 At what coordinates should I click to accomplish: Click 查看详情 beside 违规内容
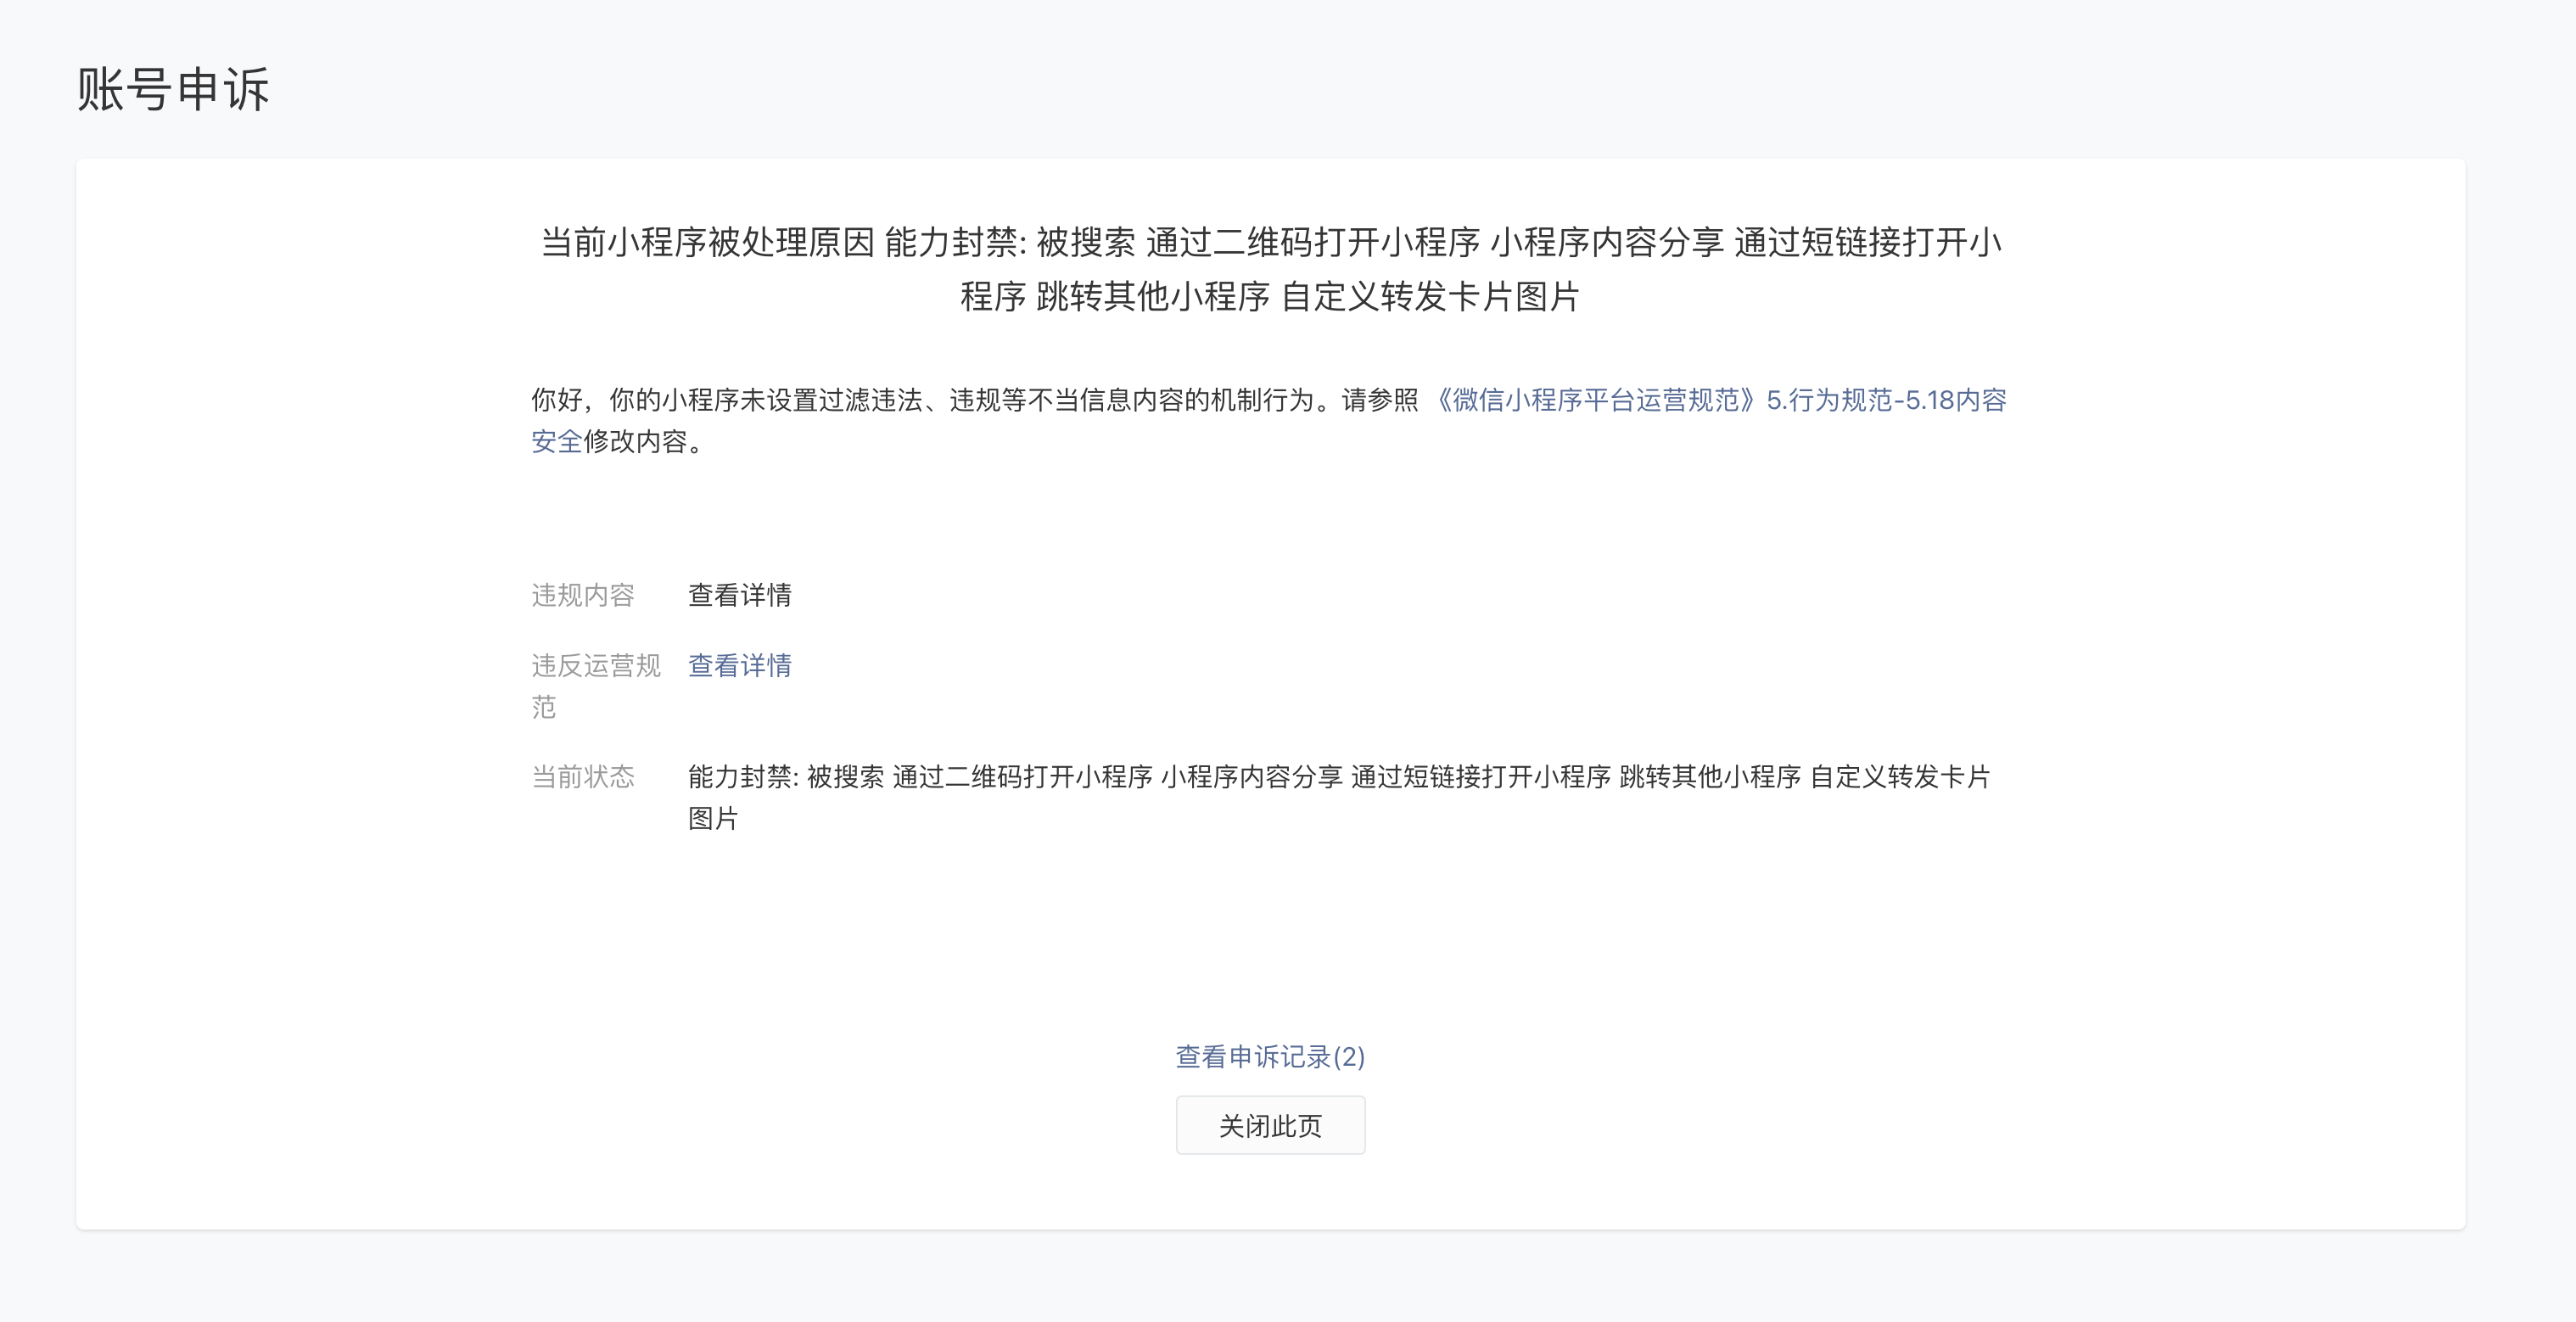coord(739,595)
